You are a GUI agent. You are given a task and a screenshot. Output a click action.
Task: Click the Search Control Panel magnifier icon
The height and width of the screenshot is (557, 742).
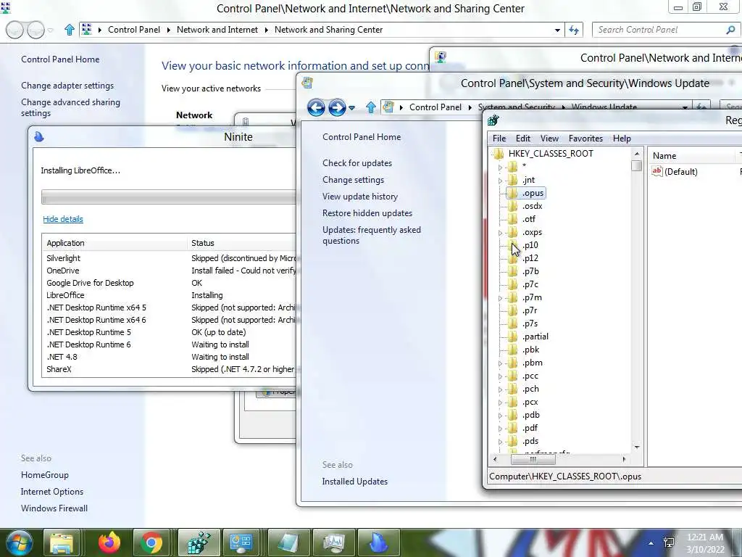(730, 30)
